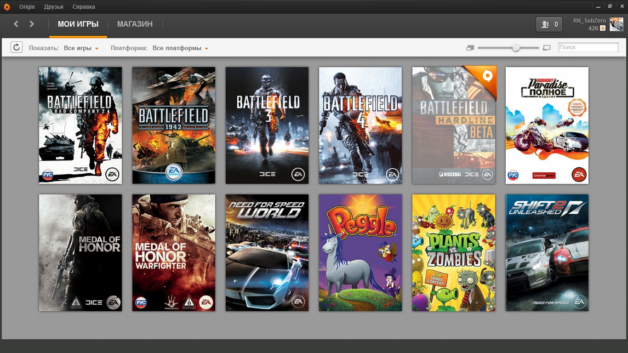The image size is (628, 353).
Task: Open the RN_SubZero profile avatar
Action: [616, 24]
